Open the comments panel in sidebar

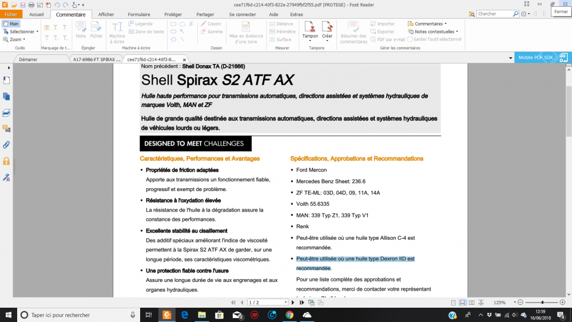[x=6, y=129]
